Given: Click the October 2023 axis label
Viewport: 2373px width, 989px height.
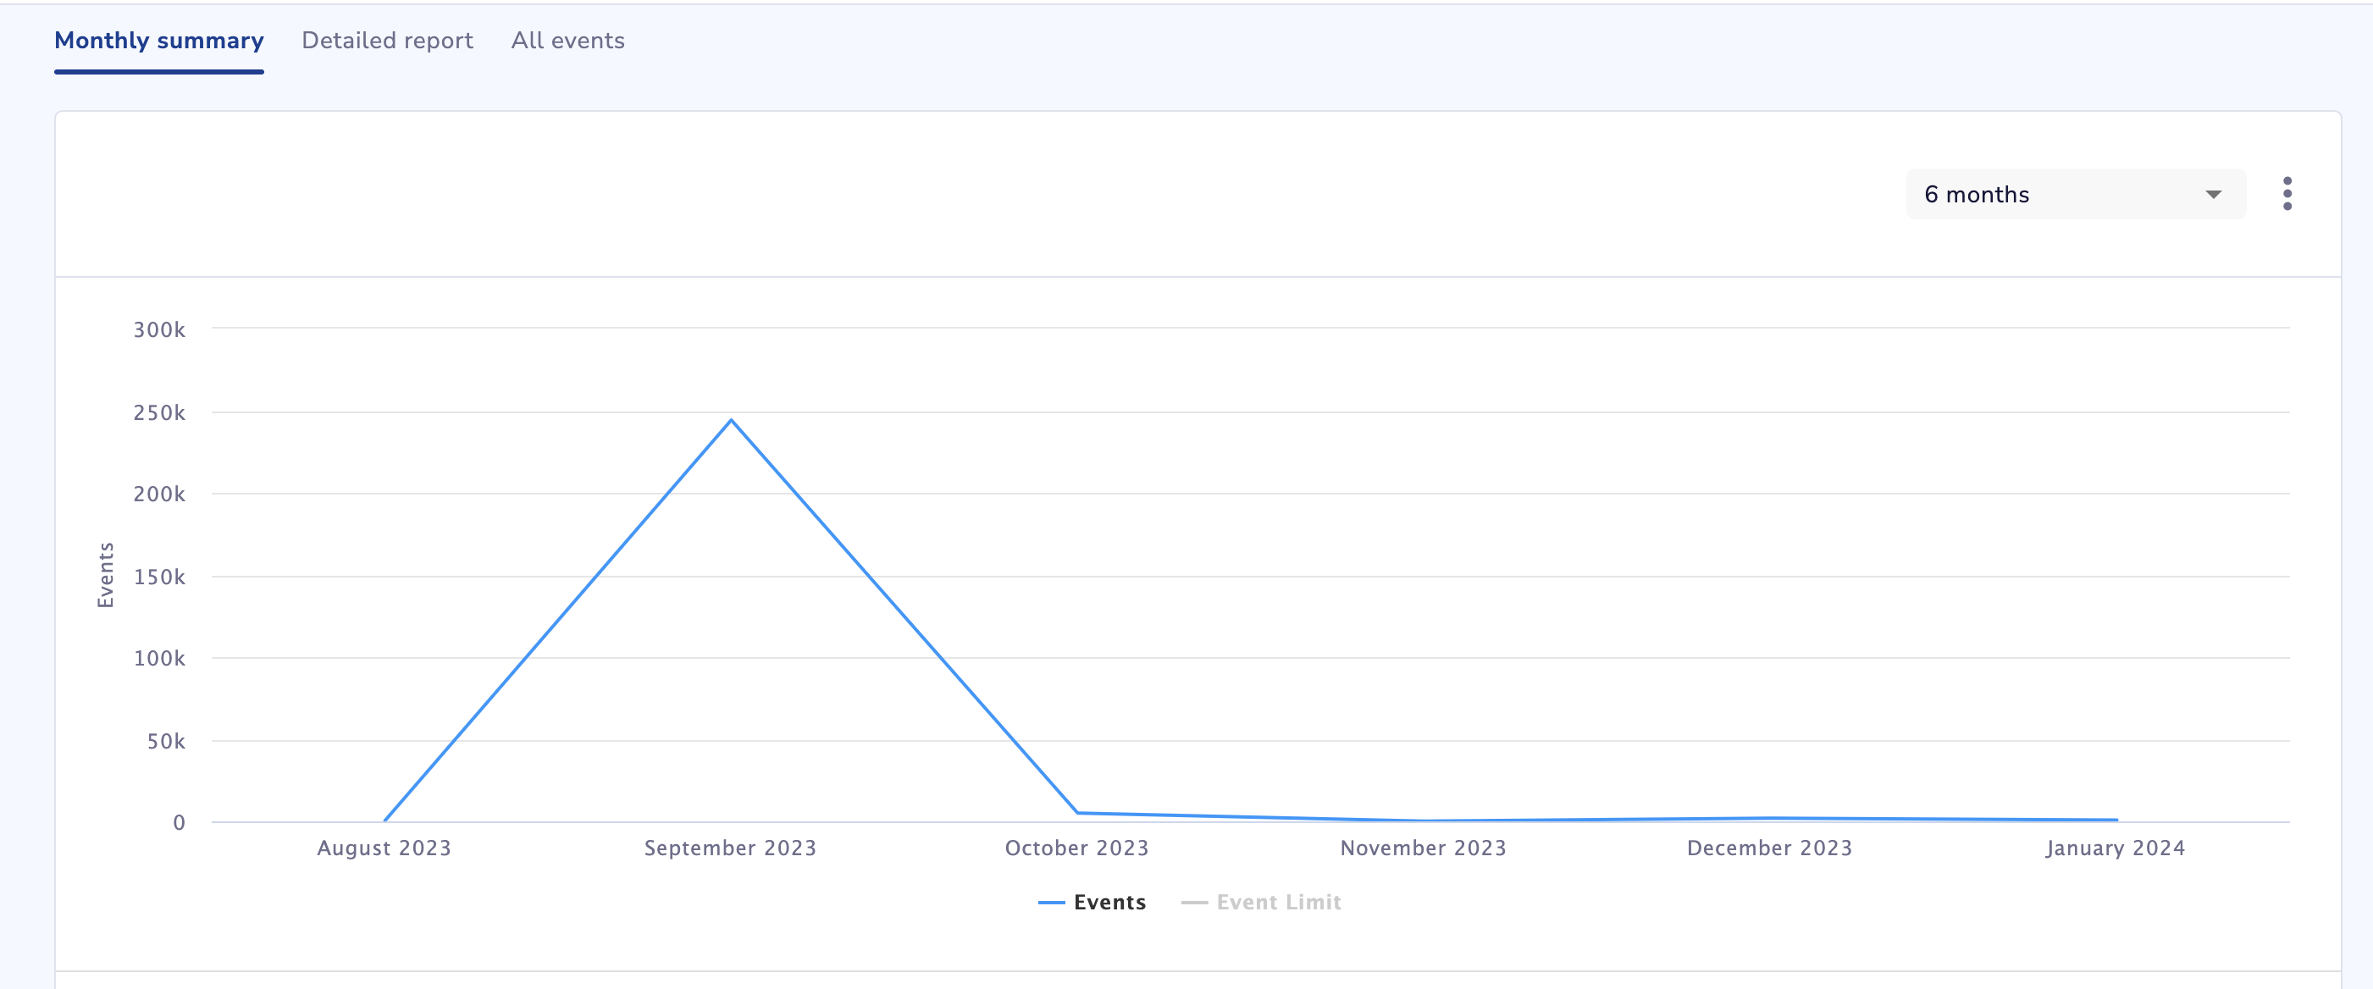Looking at the screenshot, I should tap(1076, 848).
